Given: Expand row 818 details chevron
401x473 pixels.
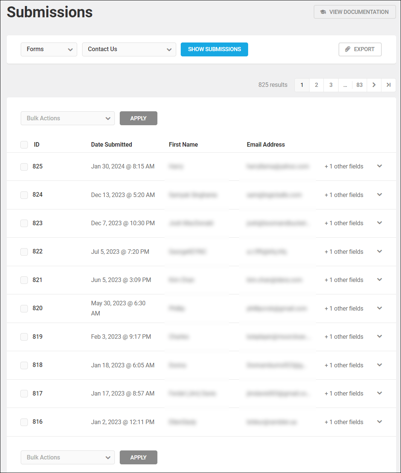Looking at the screenshot, I should click(x=380, y=365).
